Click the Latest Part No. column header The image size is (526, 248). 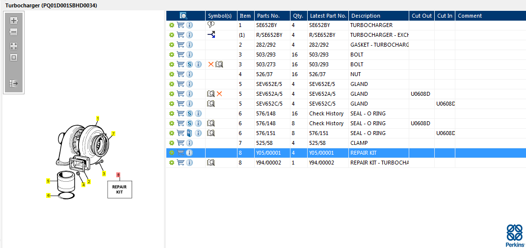pos(328,16)
